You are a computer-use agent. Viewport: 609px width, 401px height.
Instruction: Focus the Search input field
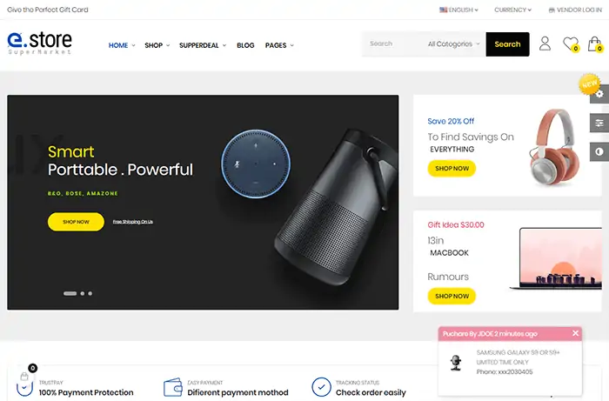pos(393,43)
